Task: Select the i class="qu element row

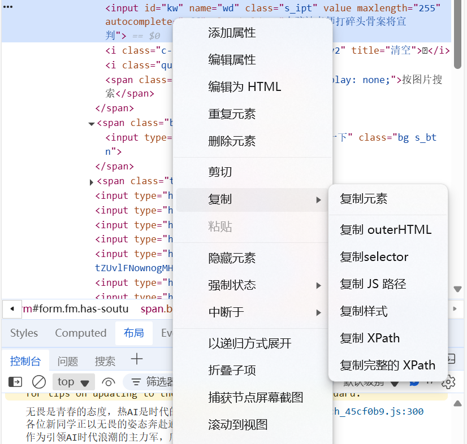Action: [x=139, y=65]
